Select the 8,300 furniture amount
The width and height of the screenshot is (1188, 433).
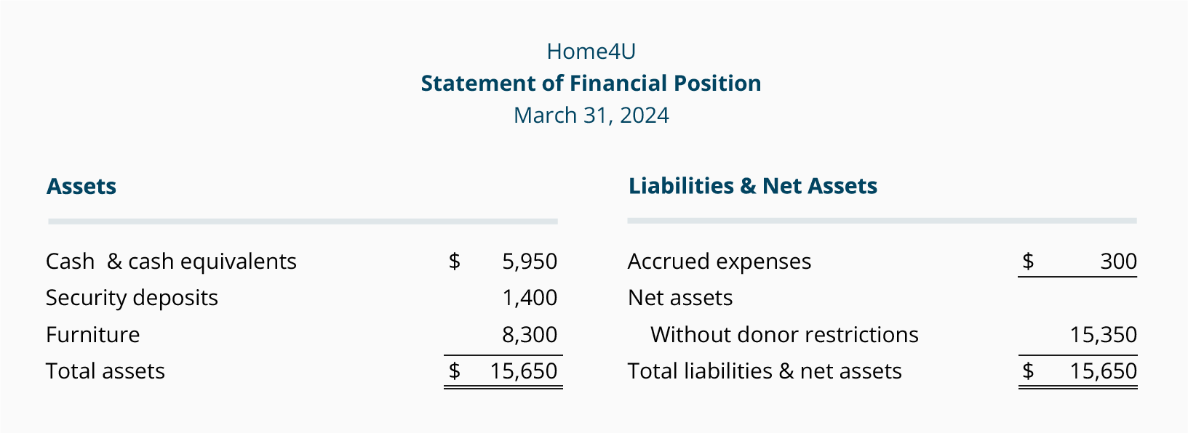[x=530, y=335]
